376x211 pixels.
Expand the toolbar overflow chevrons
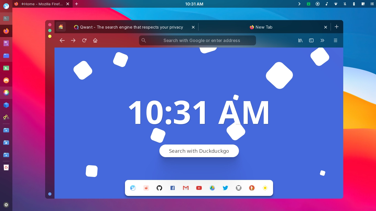tap(322, 40)
